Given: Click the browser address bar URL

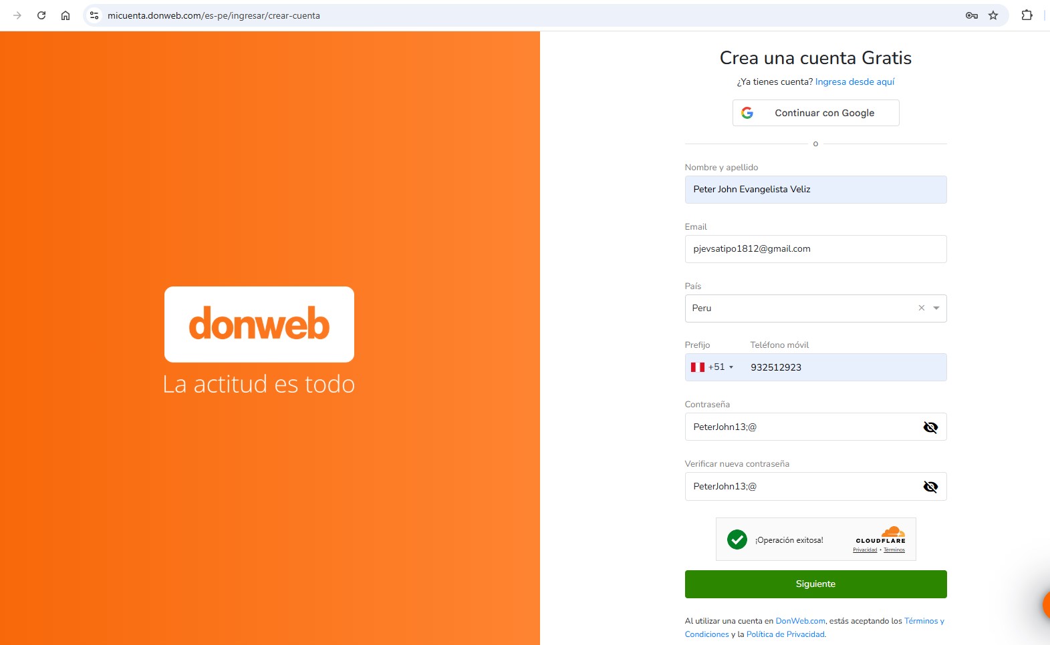Looking at the screenshot, I should click(214, 15).
